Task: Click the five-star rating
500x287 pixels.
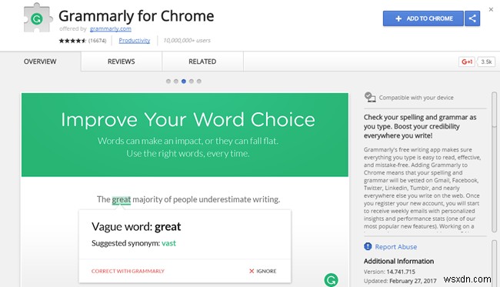Action: pos(72,41)
